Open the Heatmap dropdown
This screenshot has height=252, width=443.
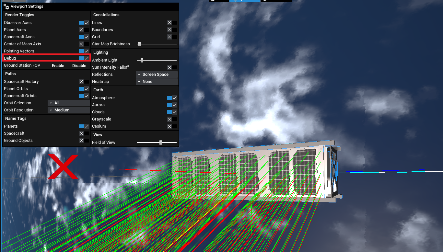tap(157, 82)
